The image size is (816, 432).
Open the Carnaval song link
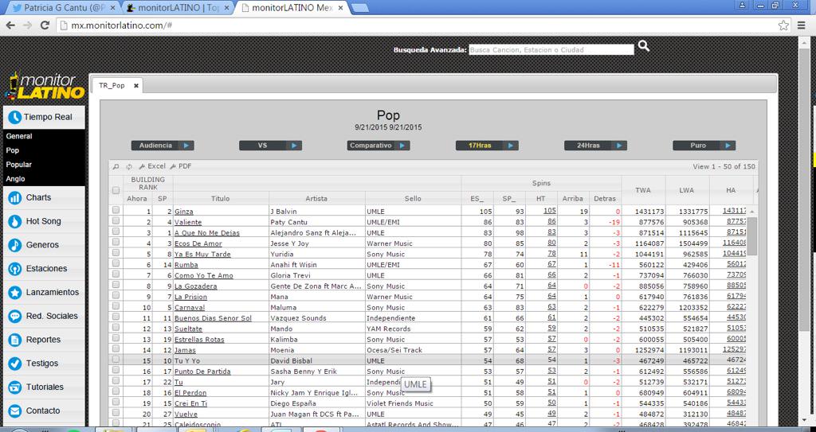point(190,308)
